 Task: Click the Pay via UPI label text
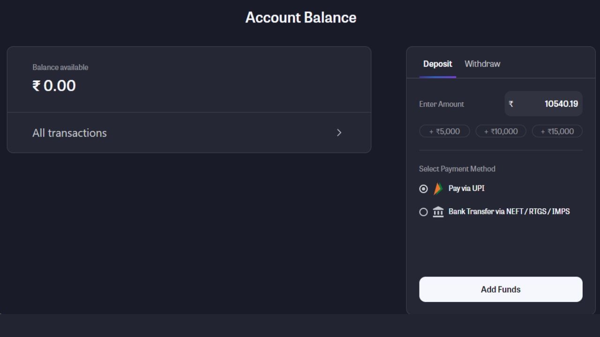coord(466,188)
